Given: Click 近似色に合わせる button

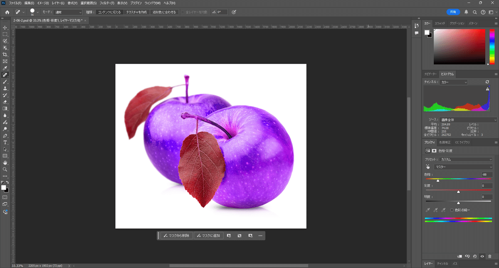Looking at the screenshot, I should click(x=164, y=12).
